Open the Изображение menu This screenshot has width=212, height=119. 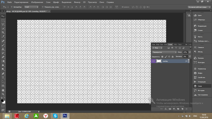tap(37, 2)
